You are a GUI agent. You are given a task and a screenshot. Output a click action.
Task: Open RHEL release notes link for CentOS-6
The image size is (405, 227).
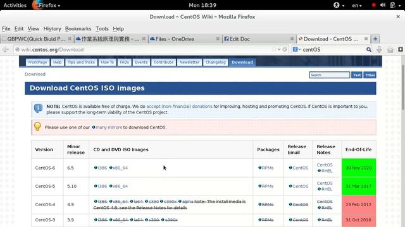[325, 171]
